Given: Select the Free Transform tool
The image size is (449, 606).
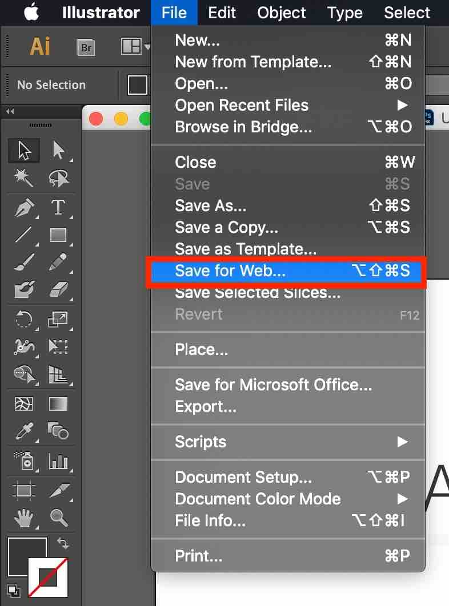Looking at the screenshot, I should tap(58, 346).
